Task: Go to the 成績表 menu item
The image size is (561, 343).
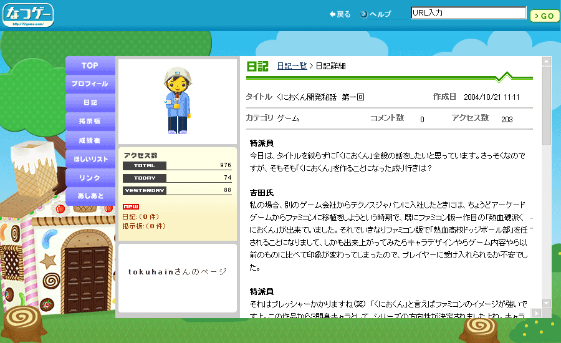Action: (x=90, y=140)
